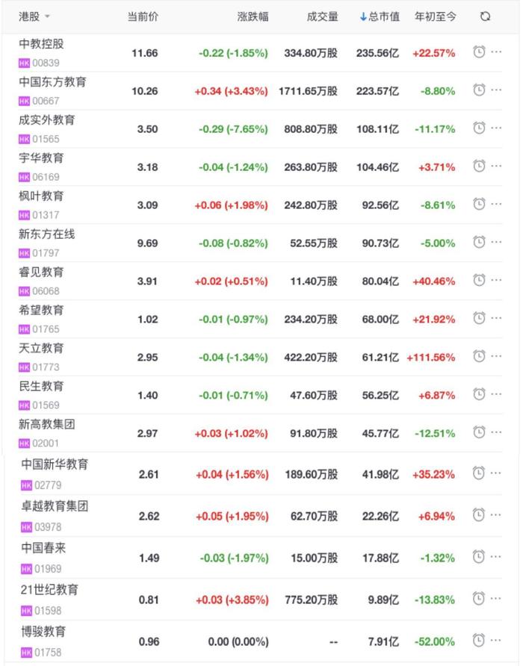This screenshot has width=523, height=666.
Task: Open more options for 21世纪教育
Action: tap(497, 598)
